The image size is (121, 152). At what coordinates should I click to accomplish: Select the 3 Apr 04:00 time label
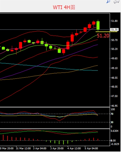click(x=40, y=149)
